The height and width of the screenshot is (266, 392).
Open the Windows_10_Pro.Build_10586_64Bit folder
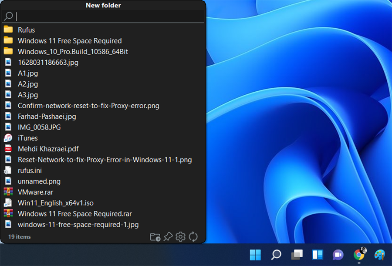[x=73, y=51]
